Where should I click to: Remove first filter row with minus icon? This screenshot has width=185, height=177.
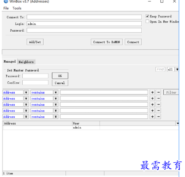[x=159, y=92]
